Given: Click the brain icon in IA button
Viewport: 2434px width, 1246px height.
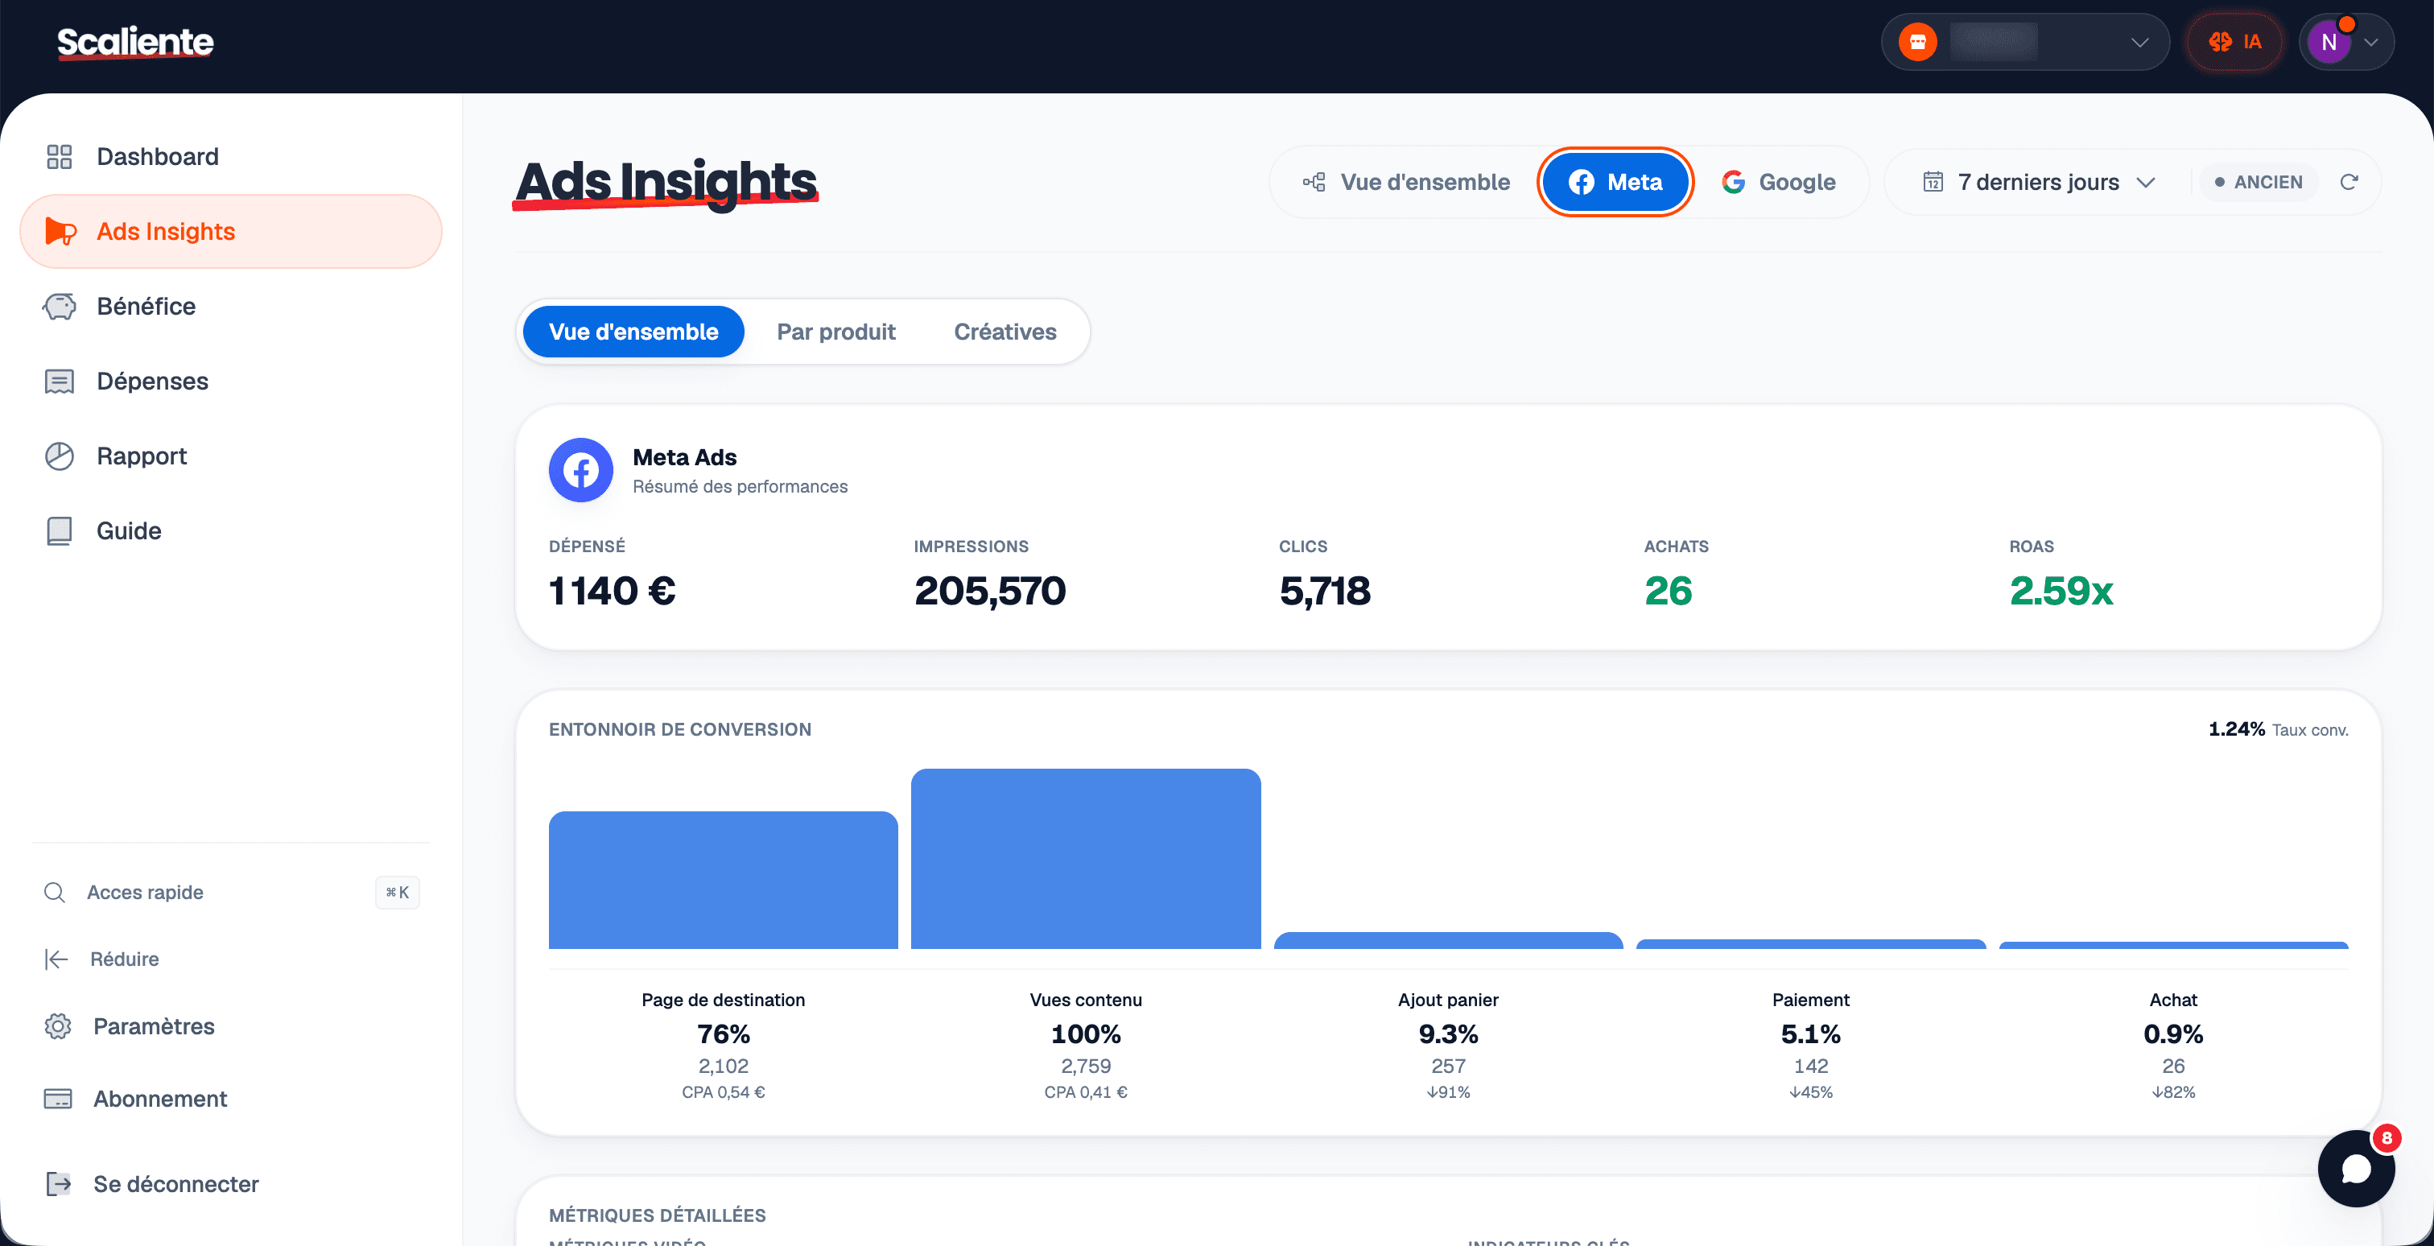Looking at the screenshot, I should point(2221,42).
